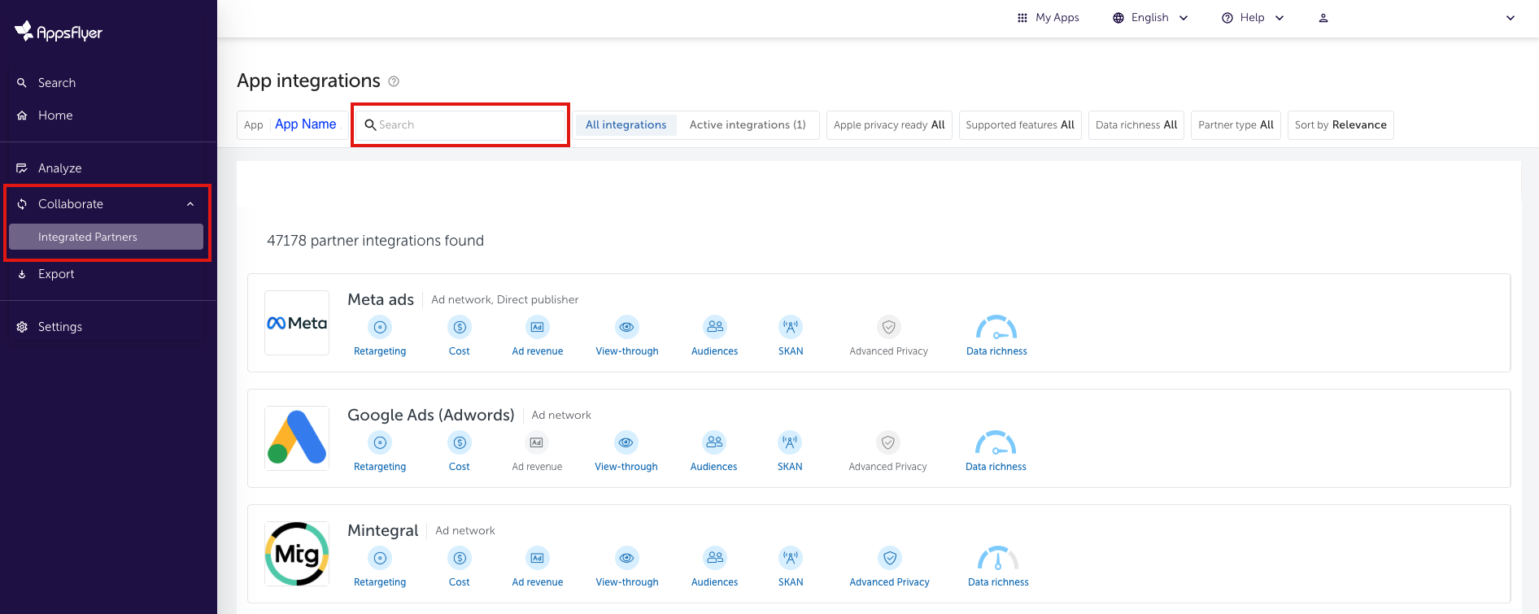1539x614 pixels.
Task: Click Meta ads SKAN icon
Action: tap(791, 327)
